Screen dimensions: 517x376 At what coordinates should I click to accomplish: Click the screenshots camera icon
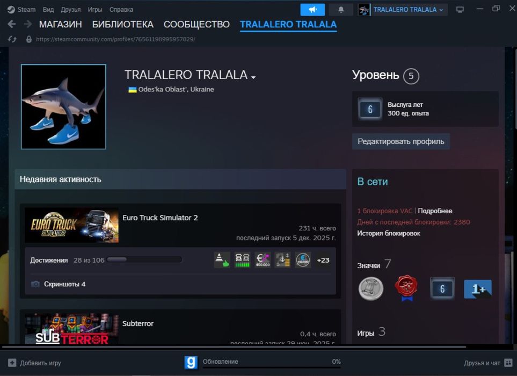(x=35, y=284)
